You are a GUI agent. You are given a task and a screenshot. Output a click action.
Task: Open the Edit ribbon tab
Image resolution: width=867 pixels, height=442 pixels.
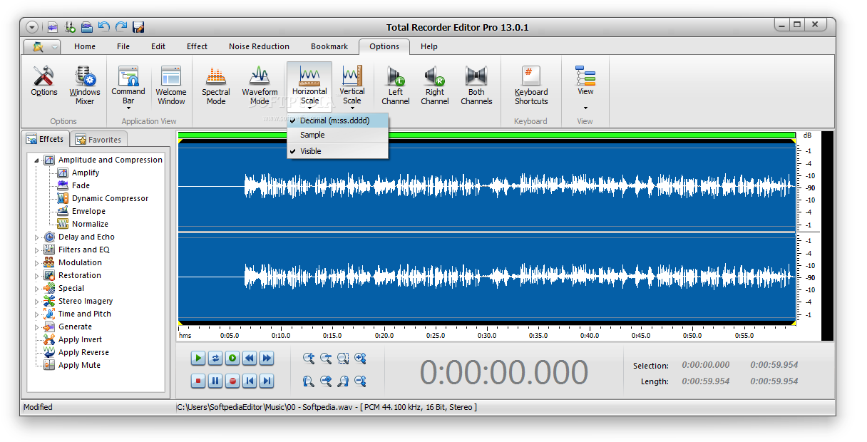(158, 47)
